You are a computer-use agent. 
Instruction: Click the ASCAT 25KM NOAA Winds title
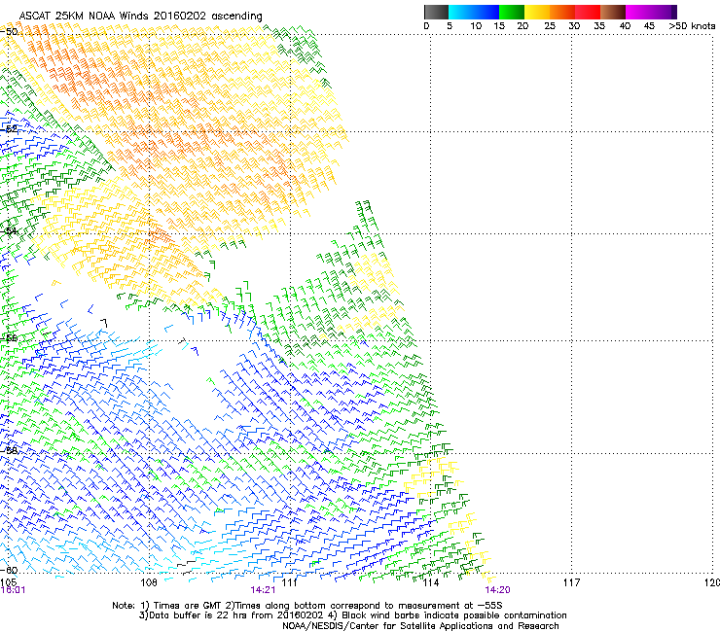click(x=140, y=16)
